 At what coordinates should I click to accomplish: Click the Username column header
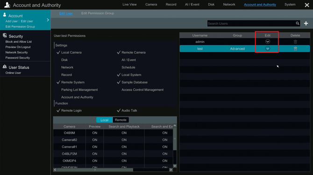pyautogui.click(x=200, y=35)
